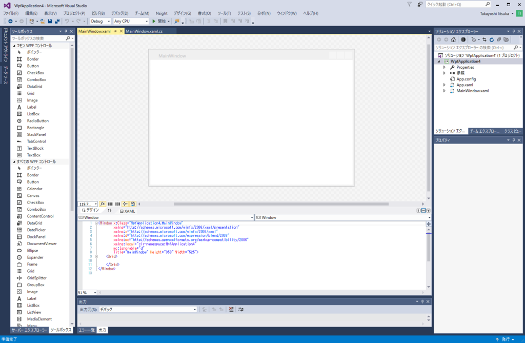525x343 pixels.
Task: Toggle the fx effects button in designer
Action: (103, 204)
